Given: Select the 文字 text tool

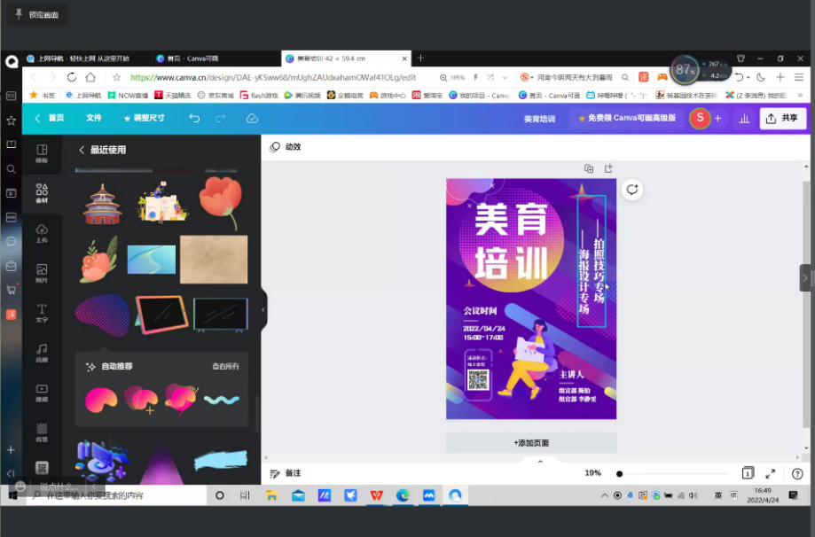Looking at the screenshot, I should click(42, 312).
